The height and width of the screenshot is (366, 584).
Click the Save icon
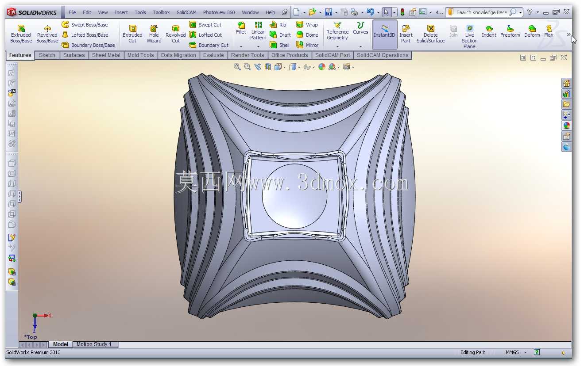329,12
